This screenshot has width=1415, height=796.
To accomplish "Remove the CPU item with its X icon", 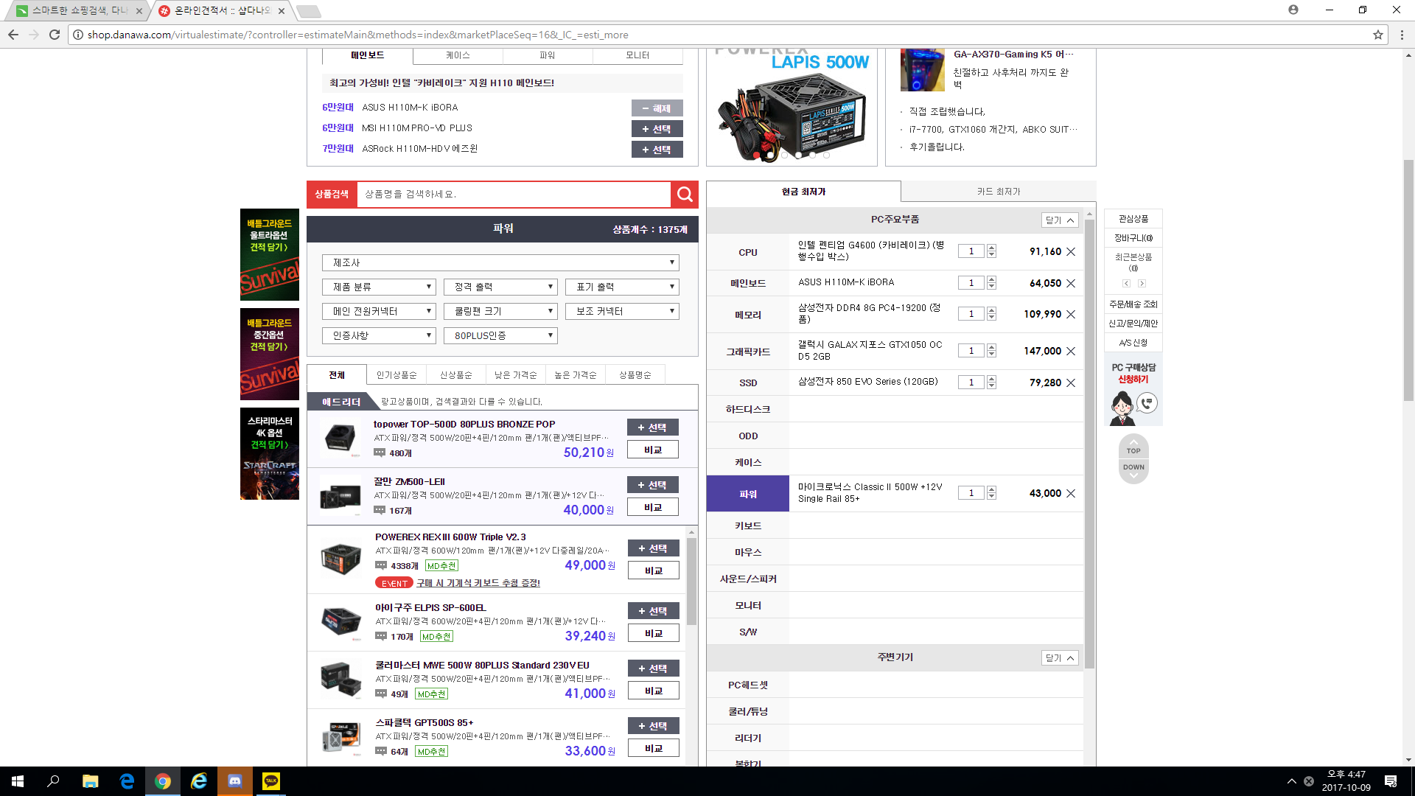I will [1071, 252].
